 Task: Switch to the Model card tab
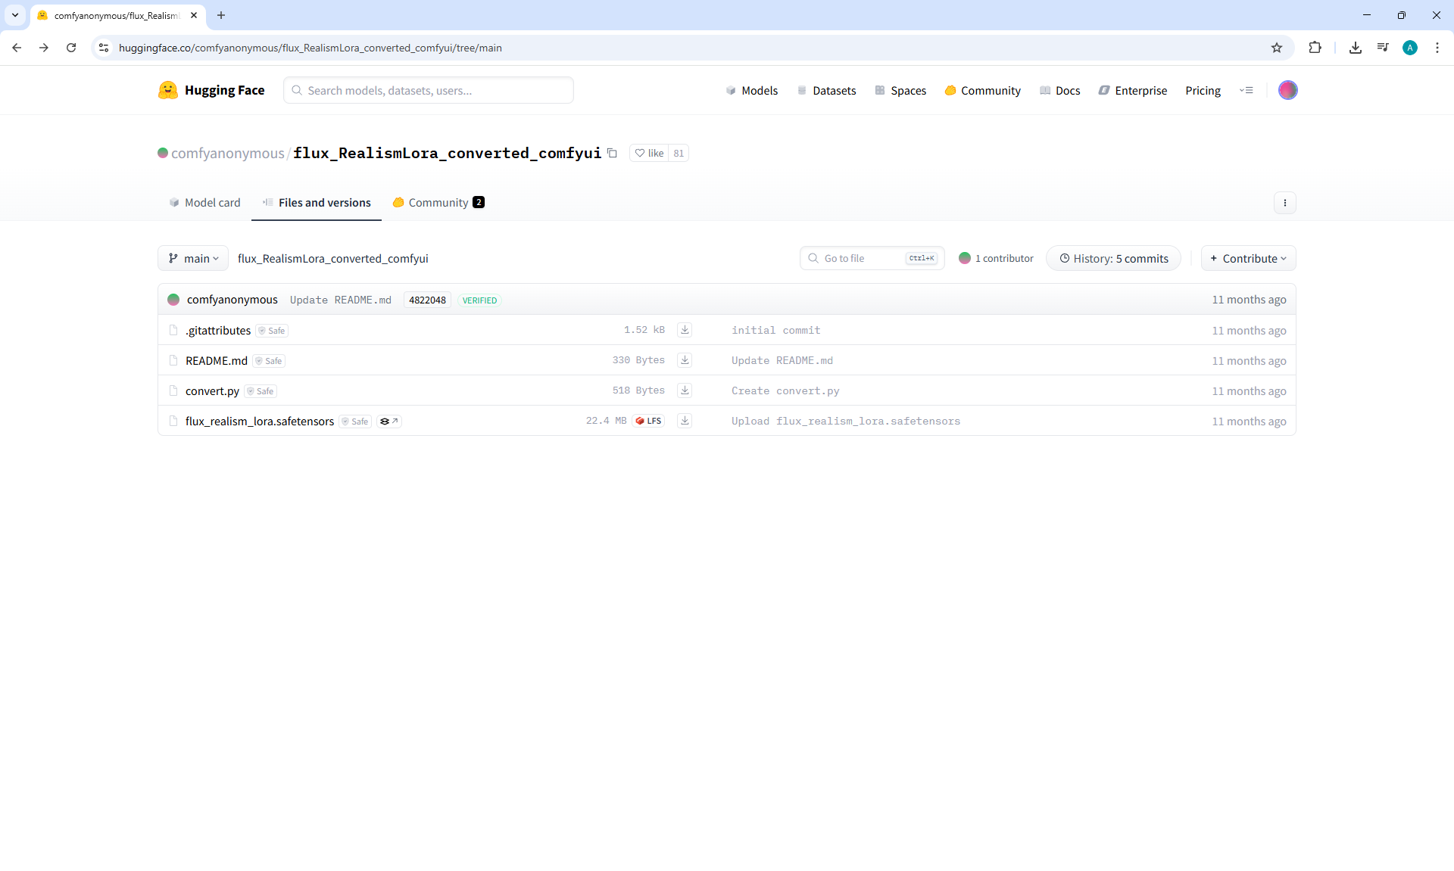coord(204,203)
